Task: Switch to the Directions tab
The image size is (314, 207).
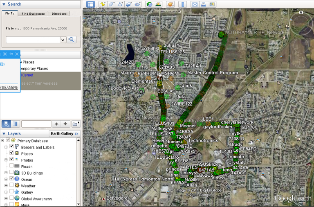Action: click(59, 13)
